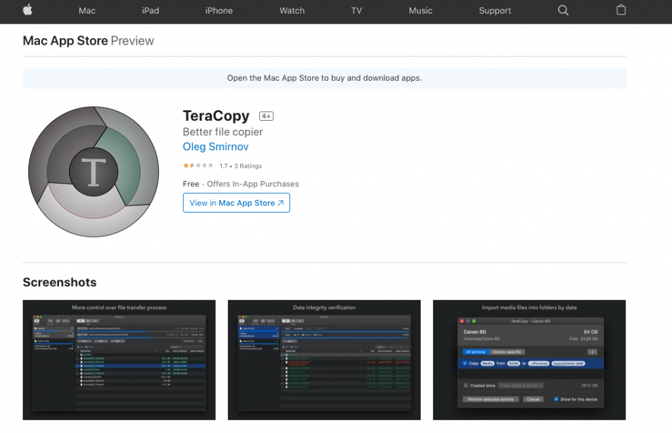672x433 pixels.
Task: Click View in Mac App Store button
Action: (236, 203)
